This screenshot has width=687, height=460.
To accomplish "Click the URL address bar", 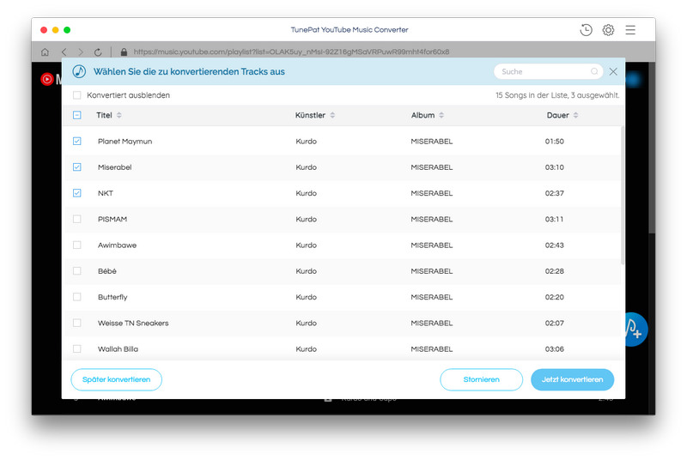I will pos(291,52).
